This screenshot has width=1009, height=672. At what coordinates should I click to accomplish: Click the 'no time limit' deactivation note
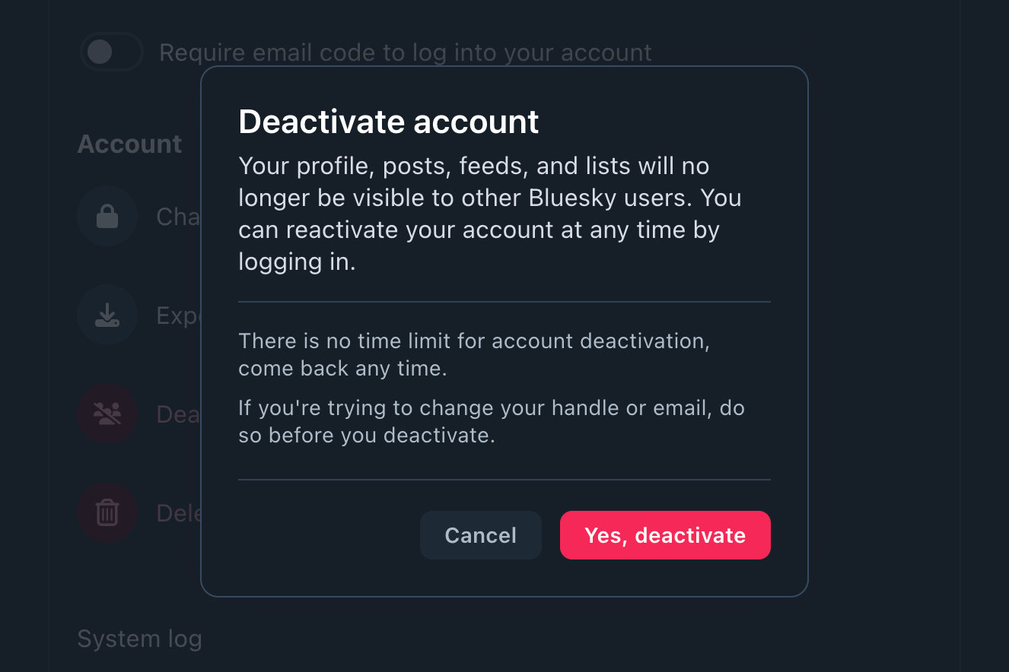473,354
